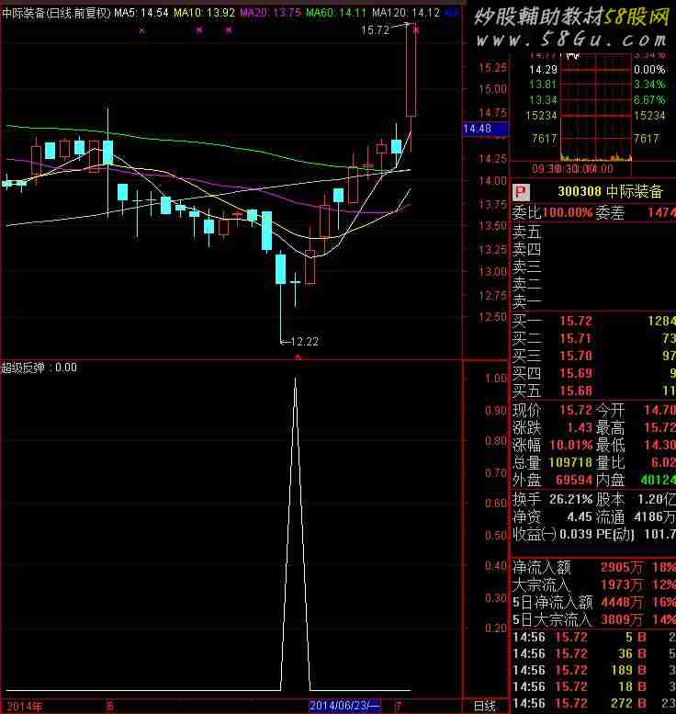The image size is (676, 714).
Task: Click the 买一 bid row
Action: pyautogui.click(x=591, y=322)
